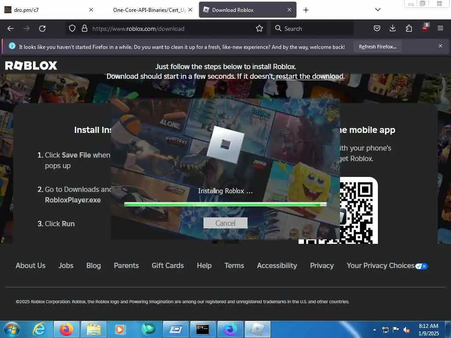The height and width of the screenshot is (338, 451).
Task: Select the Download Roblox tab
Action: (x=248, y=10)
